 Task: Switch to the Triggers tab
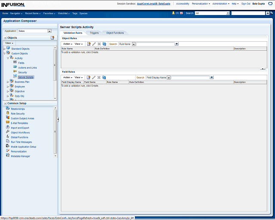[94, 33]
